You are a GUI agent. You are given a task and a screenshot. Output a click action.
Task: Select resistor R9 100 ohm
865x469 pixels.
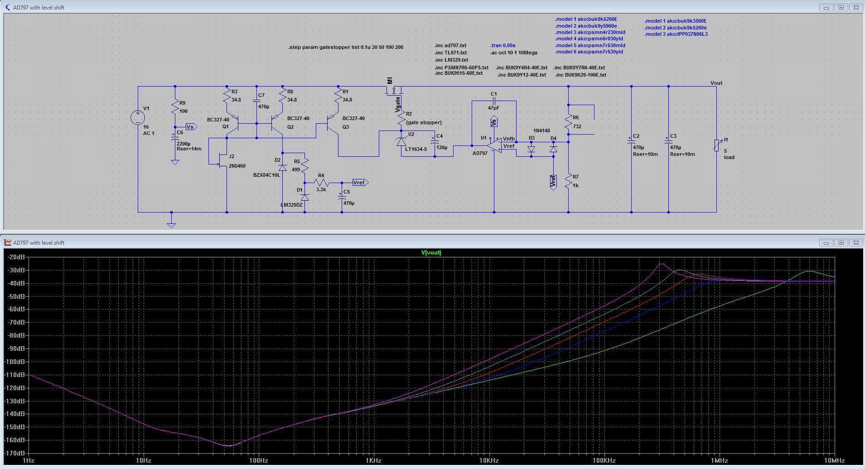pyautogui.click(x=175, y=107)
